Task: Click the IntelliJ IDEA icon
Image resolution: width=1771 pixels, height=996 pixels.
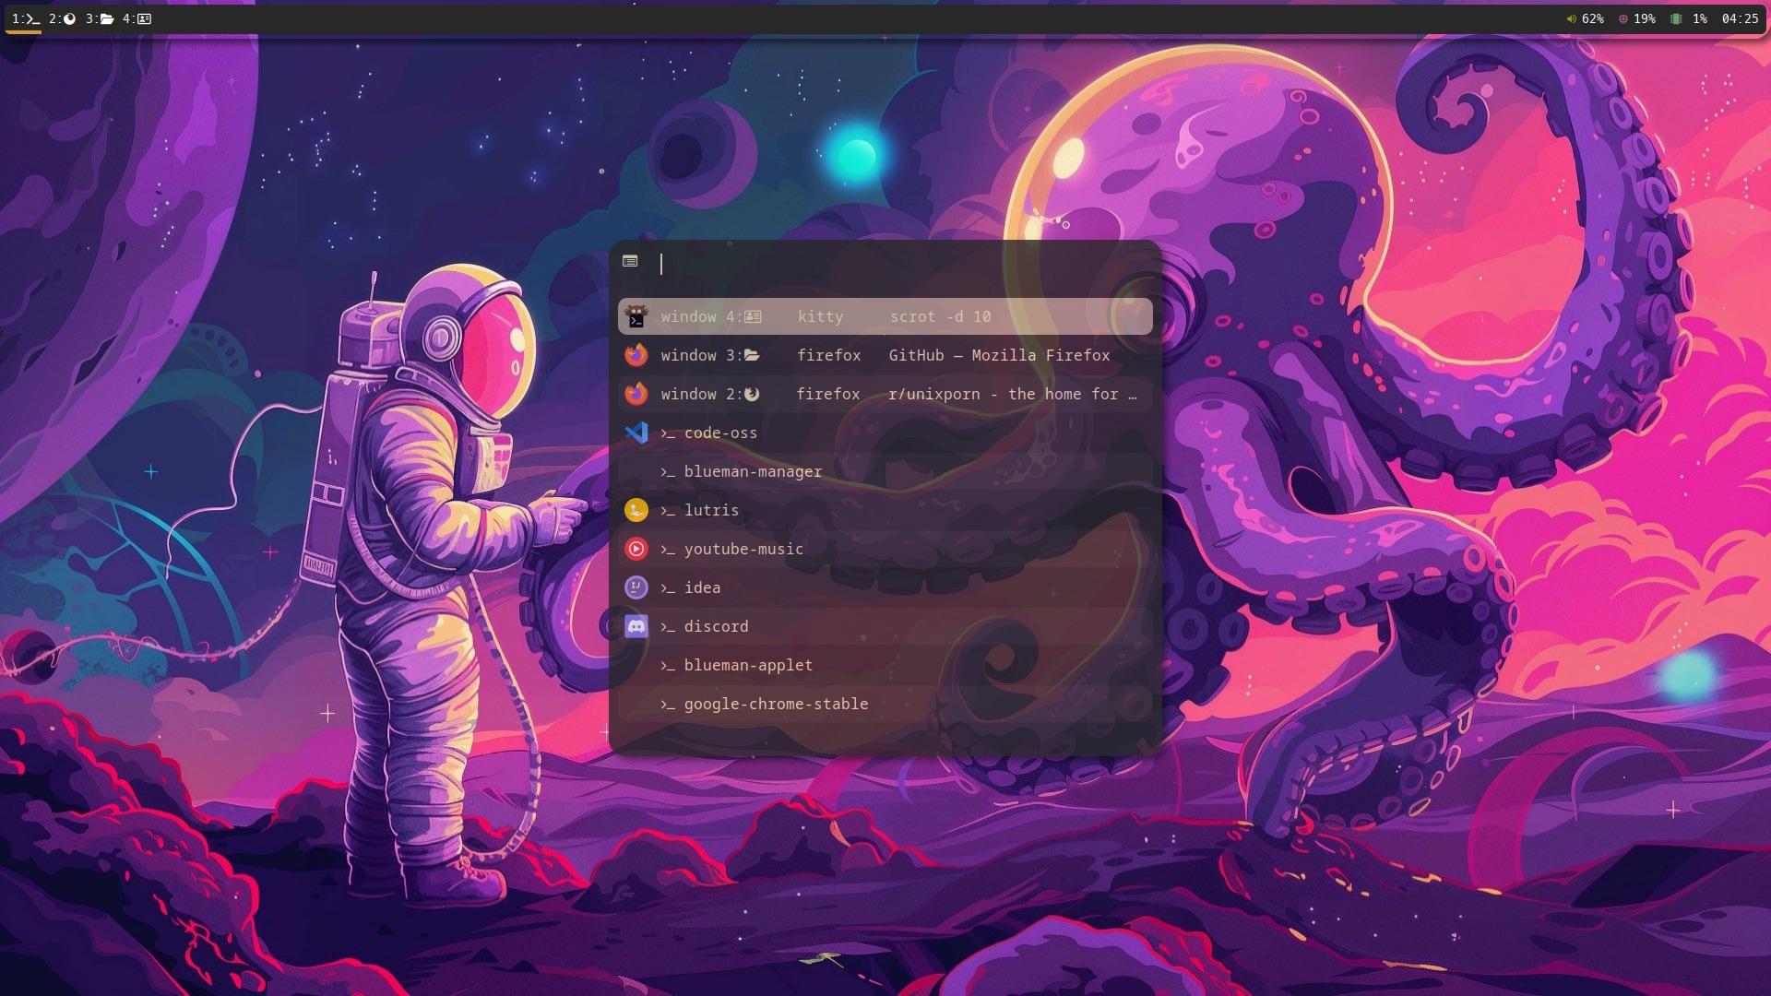Action: (x=637, y=587)
